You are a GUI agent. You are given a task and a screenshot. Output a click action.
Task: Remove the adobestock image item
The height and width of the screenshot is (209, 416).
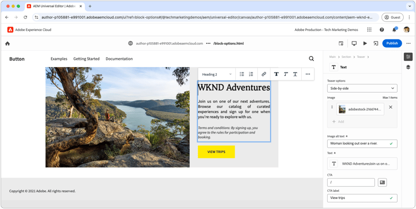[390, 107]
